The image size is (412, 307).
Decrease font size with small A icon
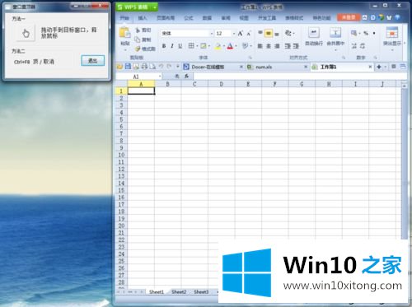coord(249,34)
